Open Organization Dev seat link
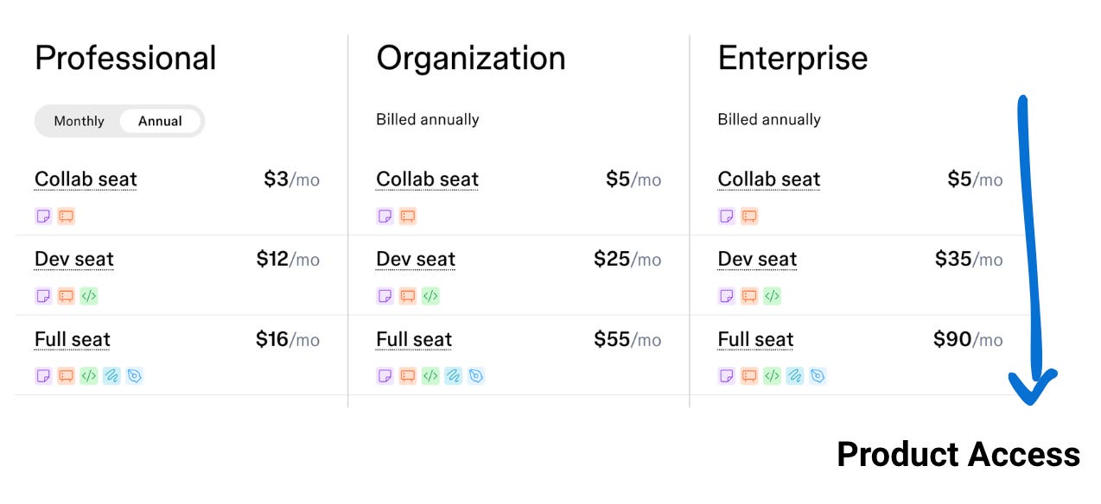The image size is (1101, 504). pos(416,260)
